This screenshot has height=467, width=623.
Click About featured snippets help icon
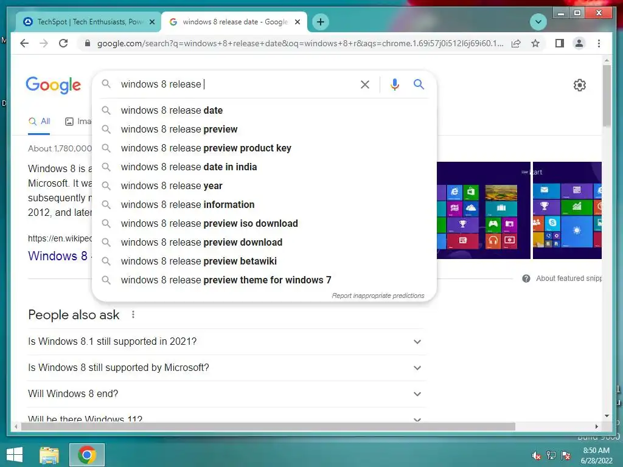[x=526, y=278]
